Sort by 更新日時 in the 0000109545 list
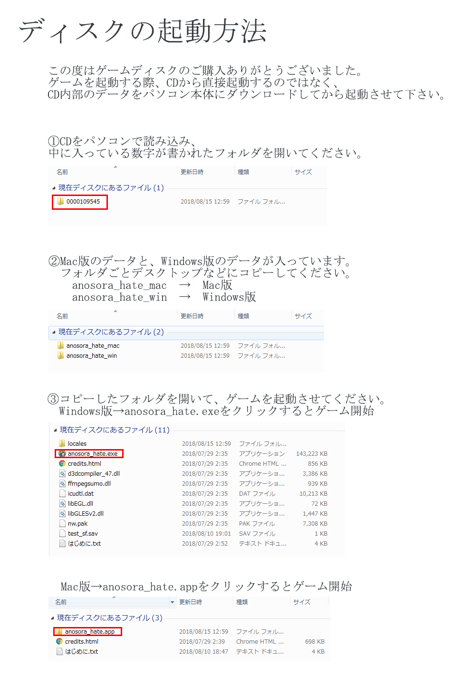The width and height of the screenshot is (472, 686). (192, 172)
